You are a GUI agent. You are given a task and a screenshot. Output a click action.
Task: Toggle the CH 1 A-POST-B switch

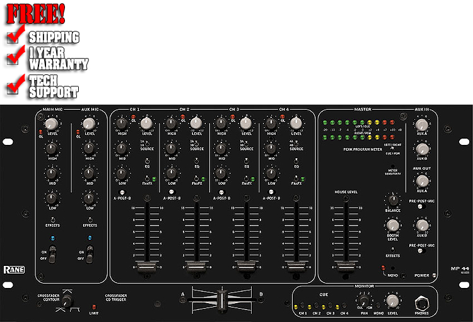(x=122, y=192)
